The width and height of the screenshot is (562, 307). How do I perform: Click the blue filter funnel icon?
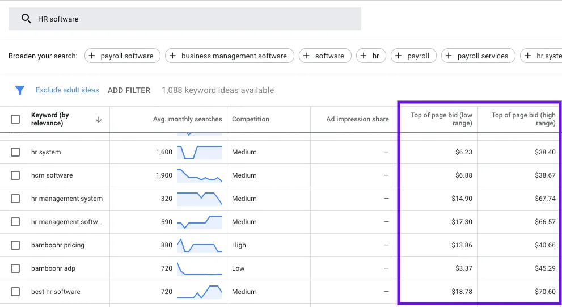[x=20, y=90]
